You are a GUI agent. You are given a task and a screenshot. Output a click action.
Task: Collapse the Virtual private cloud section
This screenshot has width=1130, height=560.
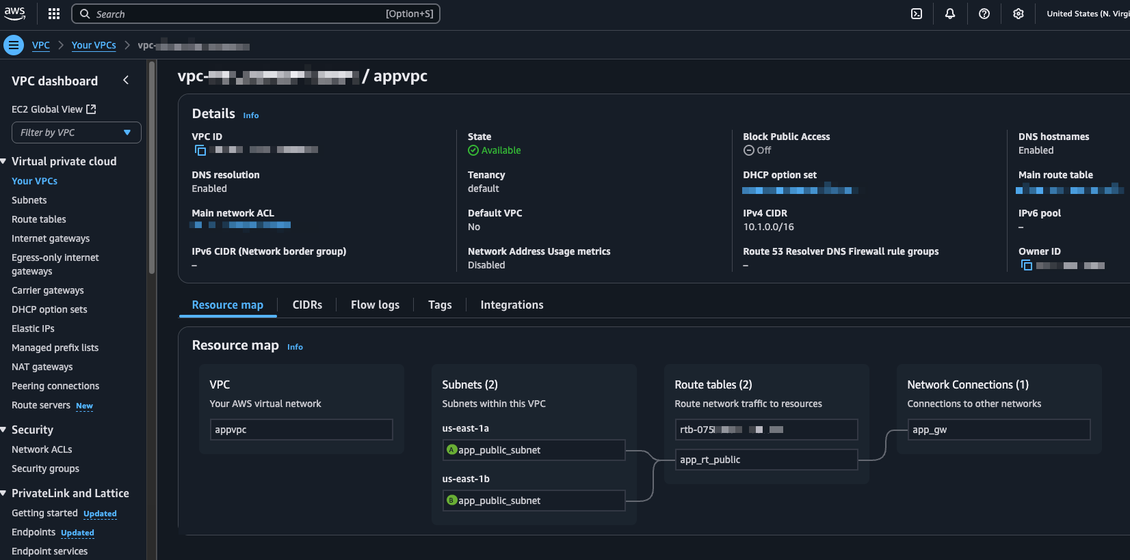3,161
